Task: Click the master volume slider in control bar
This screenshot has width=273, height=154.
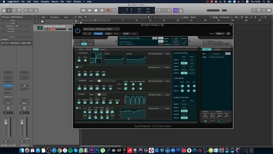Action: tap(217, 10)
